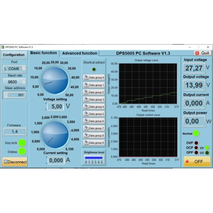The image size is (213, 213).
Task: Click the output voltage 13,99 readout
Action: pyautogui.click(x=194, y=85)
